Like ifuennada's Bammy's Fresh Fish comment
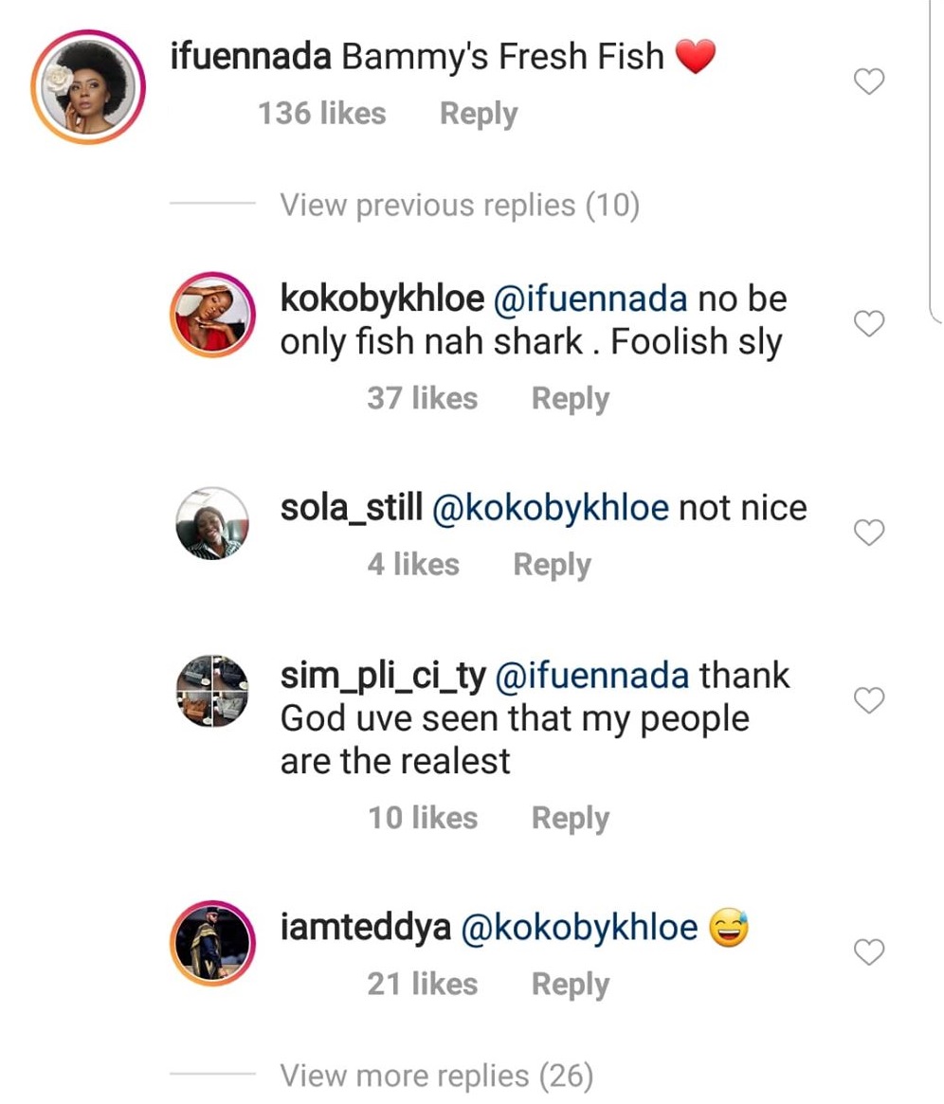The height and width of the screenshot is (1104, 944). pyautogui.click(x=869, y=82)
